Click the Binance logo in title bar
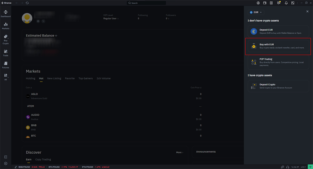This screenshot has width=313, height=169. (7, 3)
